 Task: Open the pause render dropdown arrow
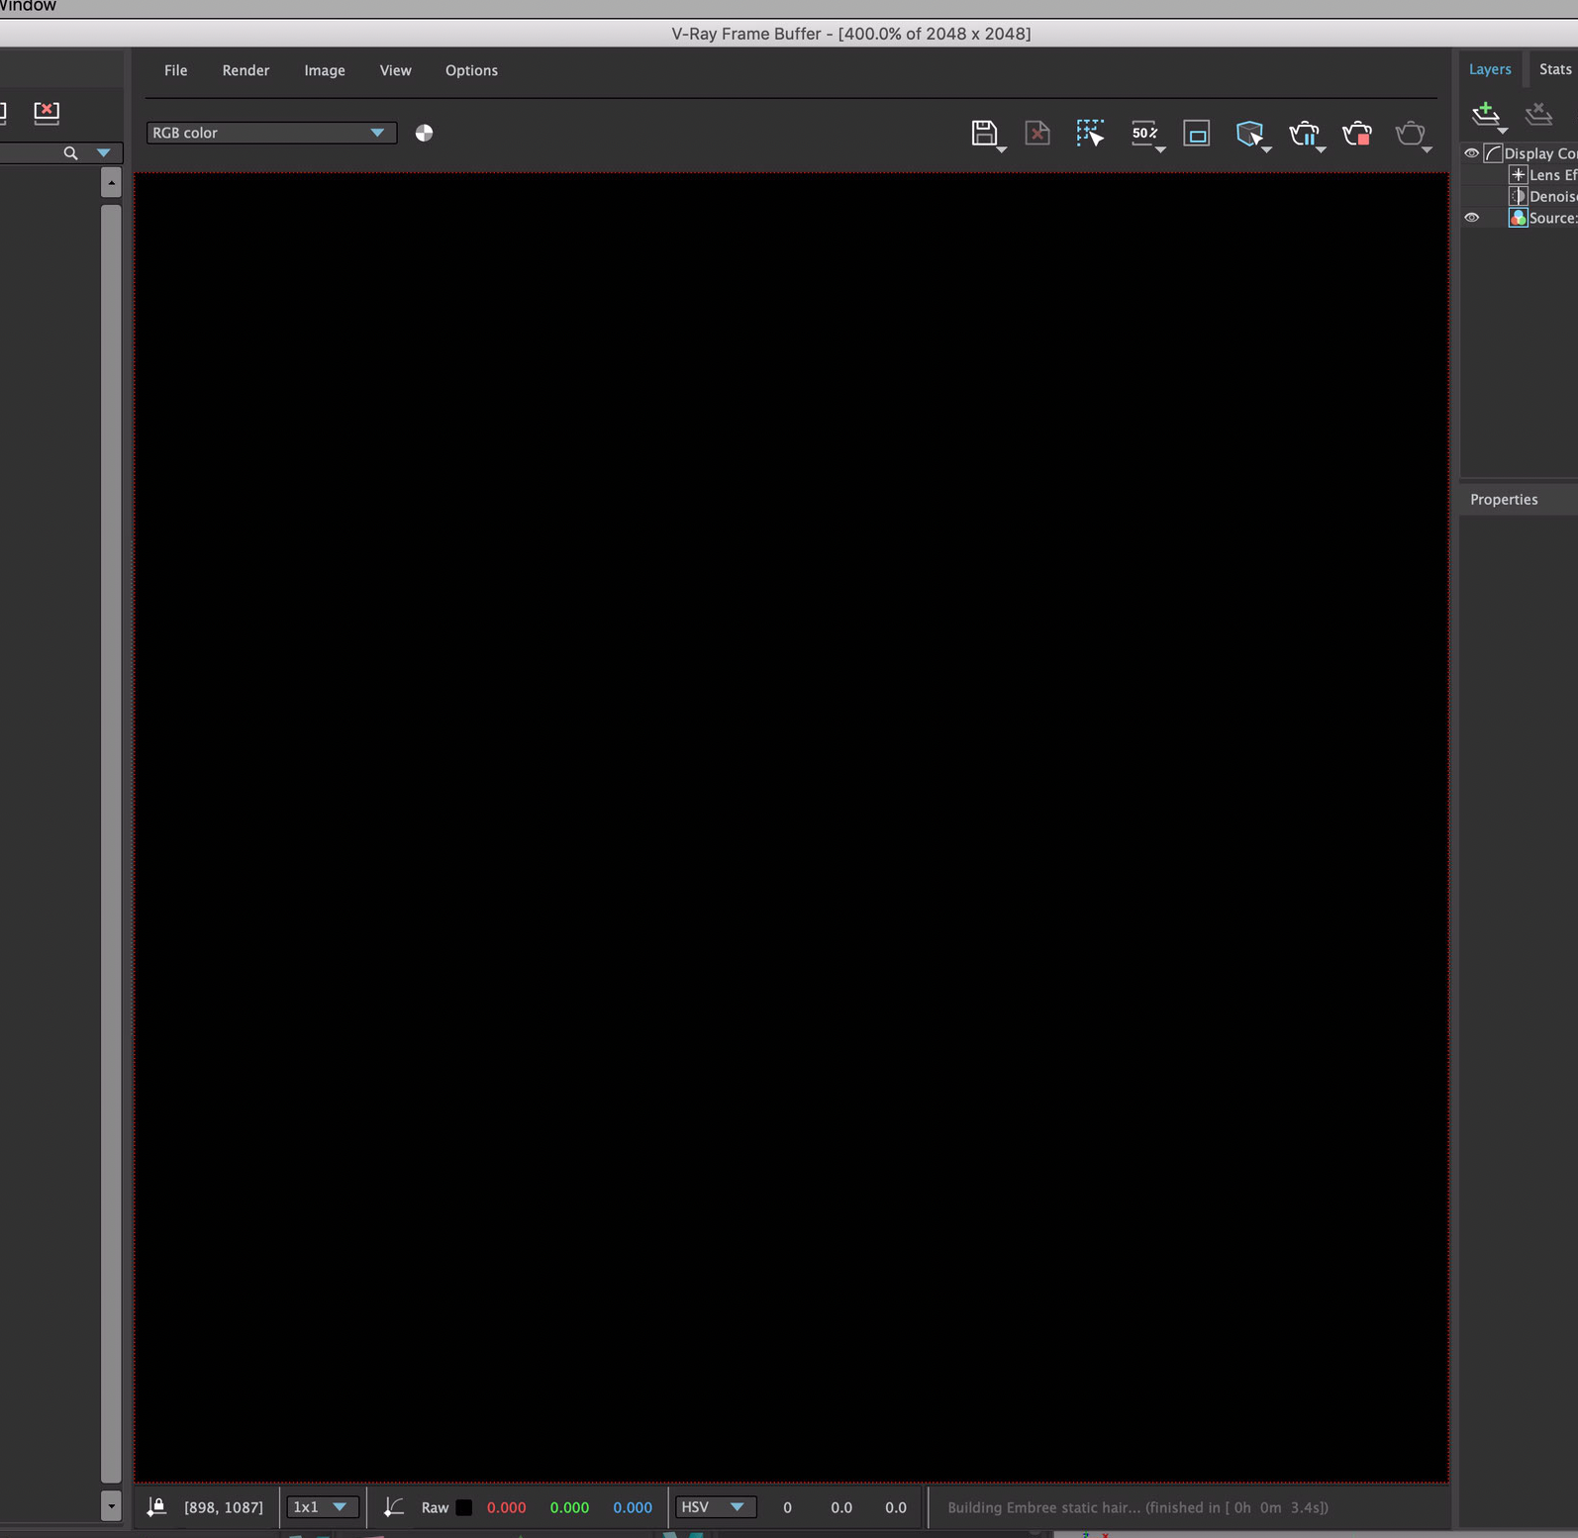[x=1321, y=149]
